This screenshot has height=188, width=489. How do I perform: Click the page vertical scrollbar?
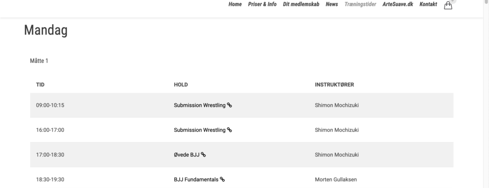click(x=486, y=94)
